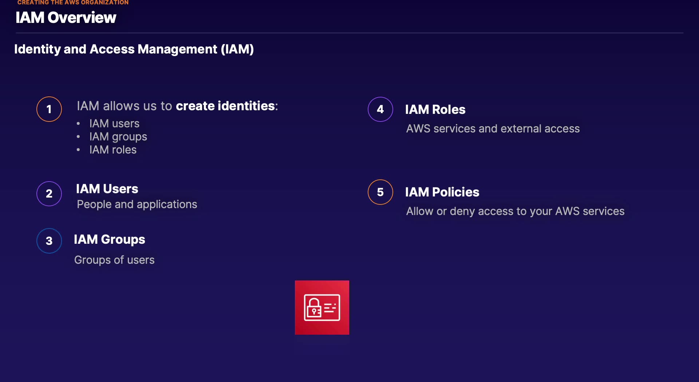Click the 'IAM Policies' heading
699x382 pixels.
pos(442,192)
